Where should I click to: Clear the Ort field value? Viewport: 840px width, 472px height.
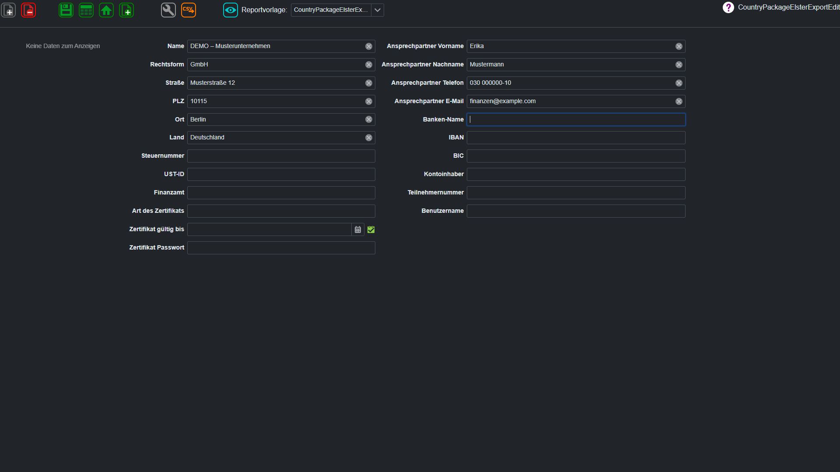pyautogui.click(x=369, y=119)
